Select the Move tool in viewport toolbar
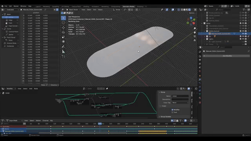 (x=64, y=27)
